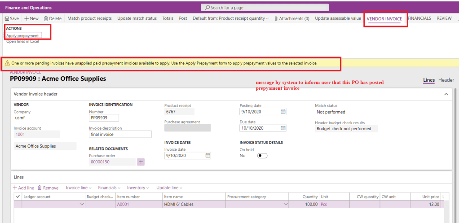459x223 pixels.
Task: Expand the Default from: Product receipt quantity dropdown
Action: [267, 18]
